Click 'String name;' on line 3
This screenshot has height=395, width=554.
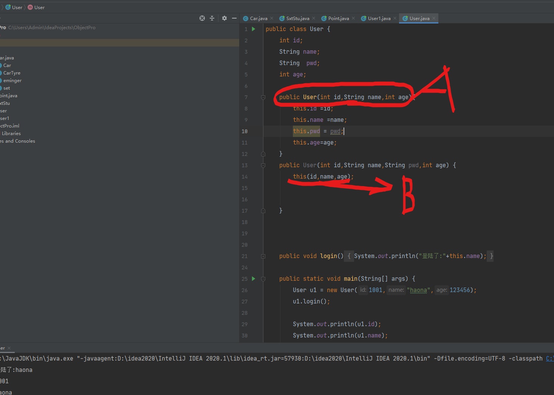click(299, 52)
